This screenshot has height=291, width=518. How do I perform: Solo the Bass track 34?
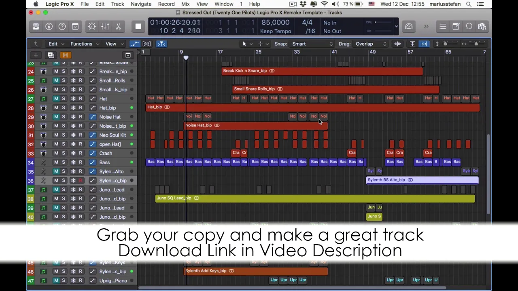[x=64, y=162]
